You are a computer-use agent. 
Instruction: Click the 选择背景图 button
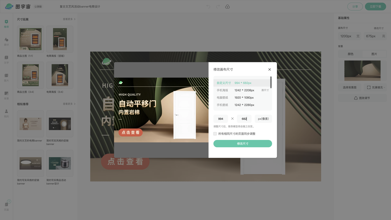350,88
